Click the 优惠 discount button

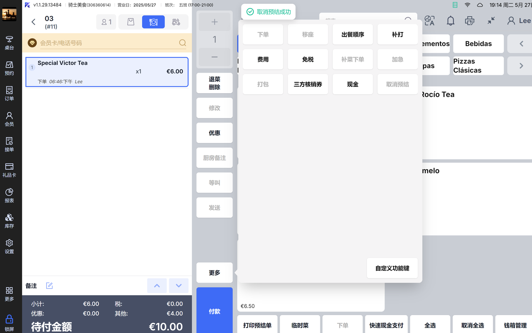(x=214, y=133)
